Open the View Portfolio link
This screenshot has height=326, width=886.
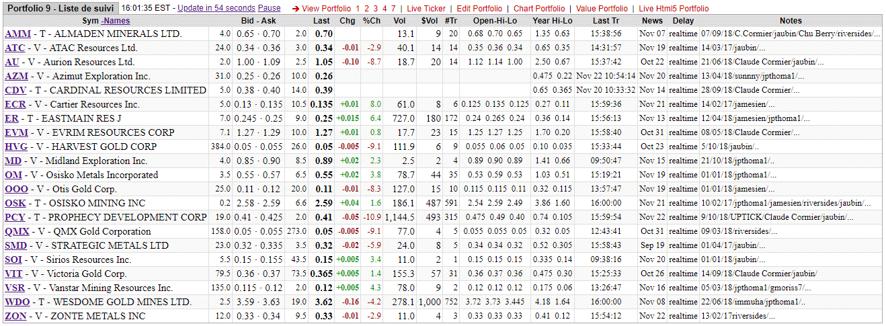click(326, 9)
